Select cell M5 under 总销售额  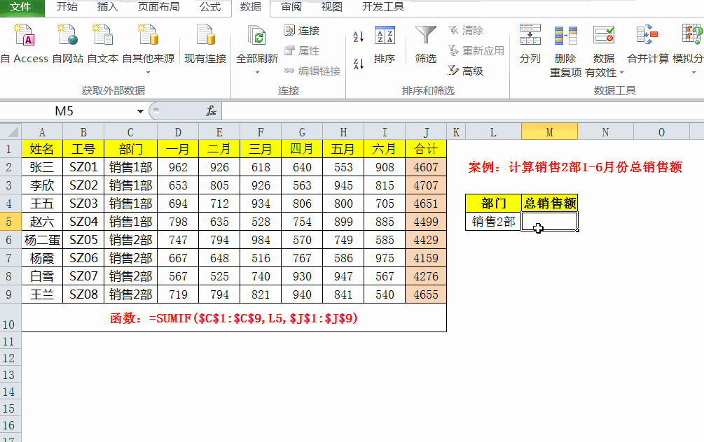coord(549,222)
